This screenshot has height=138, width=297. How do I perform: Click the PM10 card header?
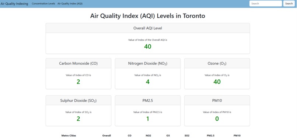coord(217,100)
